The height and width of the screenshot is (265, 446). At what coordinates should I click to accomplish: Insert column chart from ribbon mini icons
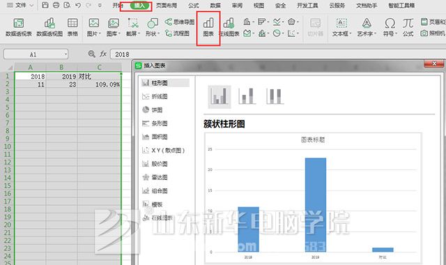247,22
